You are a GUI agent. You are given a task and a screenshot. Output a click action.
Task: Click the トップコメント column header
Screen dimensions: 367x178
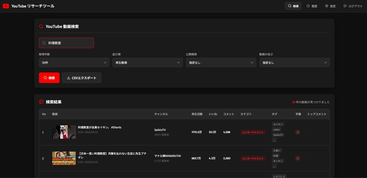317,114
